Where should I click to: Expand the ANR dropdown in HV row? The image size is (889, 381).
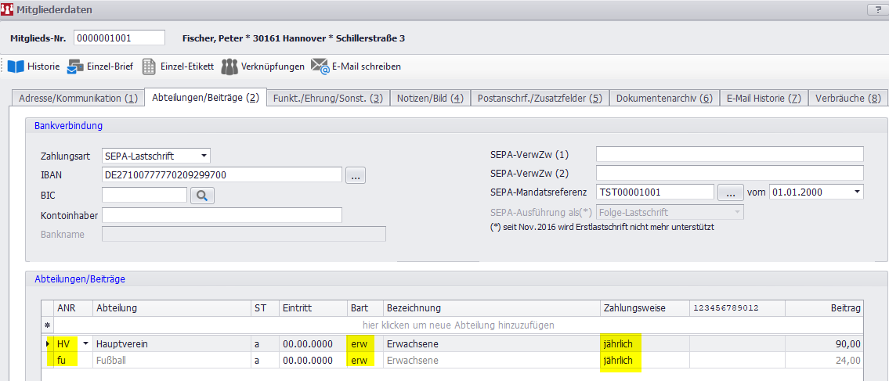[x=85, y=343]
